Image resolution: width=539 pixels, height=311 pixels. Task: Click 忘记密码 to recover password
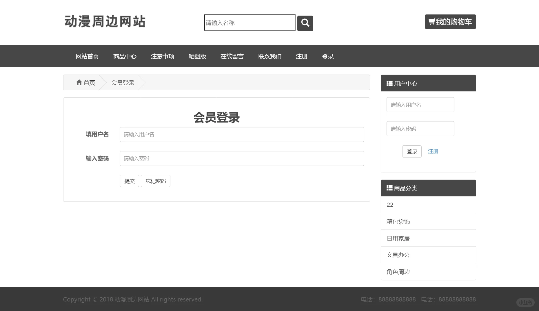[x=155, y=181]
